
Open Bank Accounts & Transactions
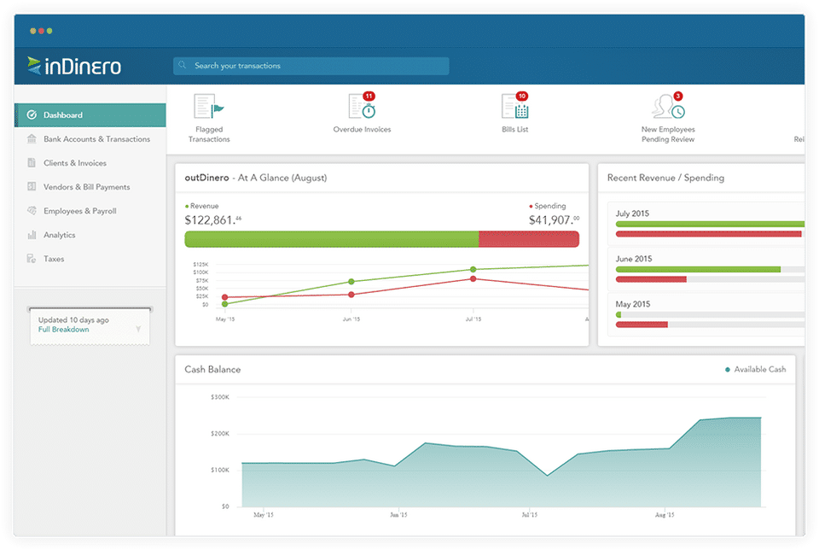pyautogui.click(x=96, y=139)
